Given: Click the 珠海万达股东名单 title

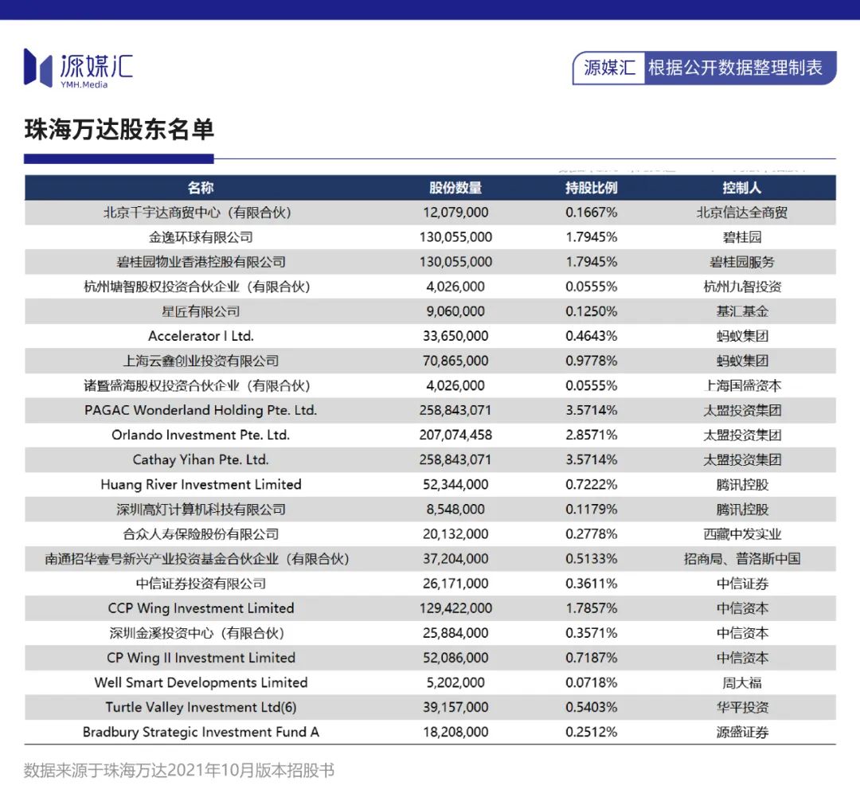Looking at the screenshot, I should coord(119,130).
